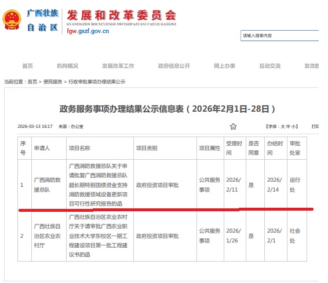Screen dimensions: 328x283
Task: Click the 打印 print link
Action: (315, 127)
